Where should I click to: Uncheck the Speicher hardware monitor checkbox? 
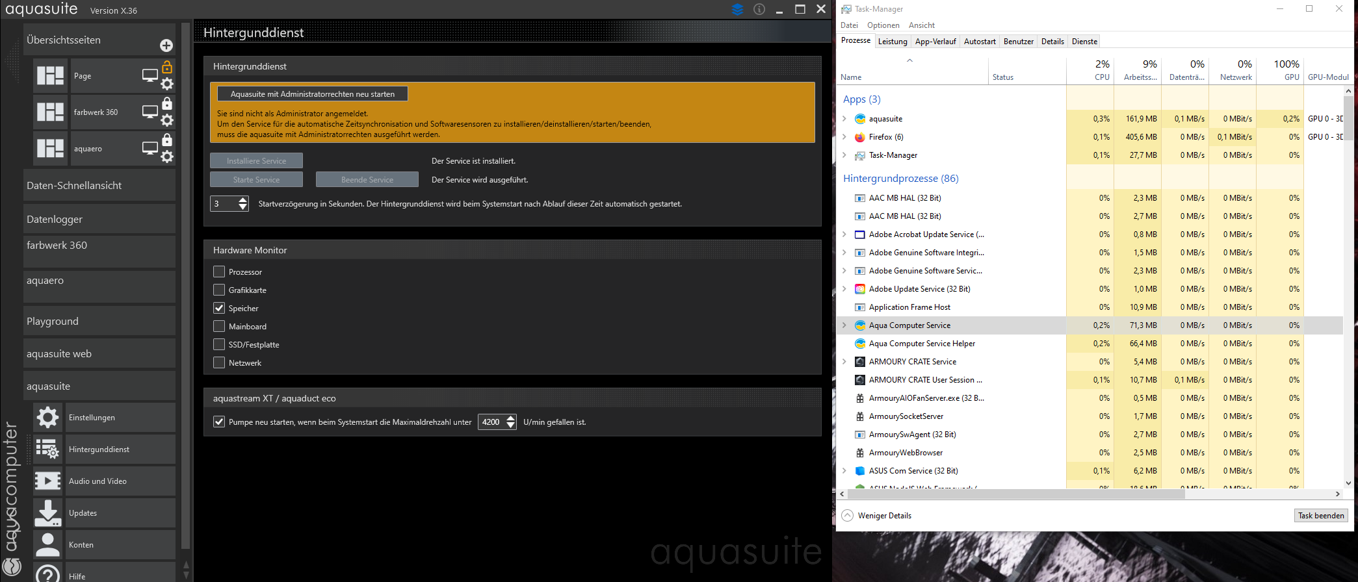click(x=219, y=308)
